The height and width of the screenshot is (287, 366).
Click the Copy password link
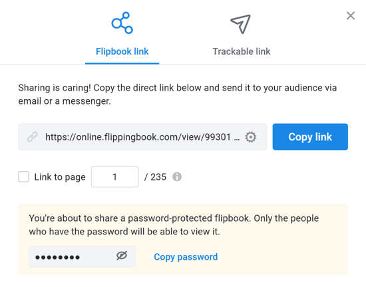(186, 257)
